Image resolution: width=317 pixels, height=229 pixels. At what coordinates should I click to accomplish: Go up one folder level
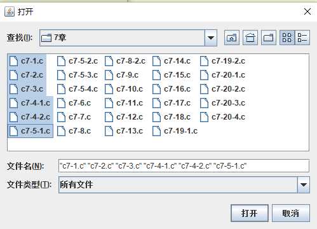[x=232, y=38]
